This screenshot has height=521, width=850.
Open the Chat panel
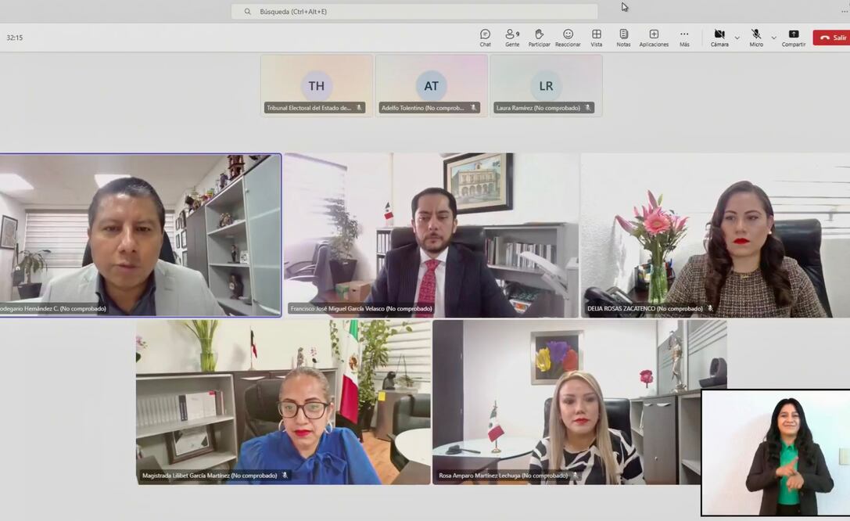pos(485,38)
